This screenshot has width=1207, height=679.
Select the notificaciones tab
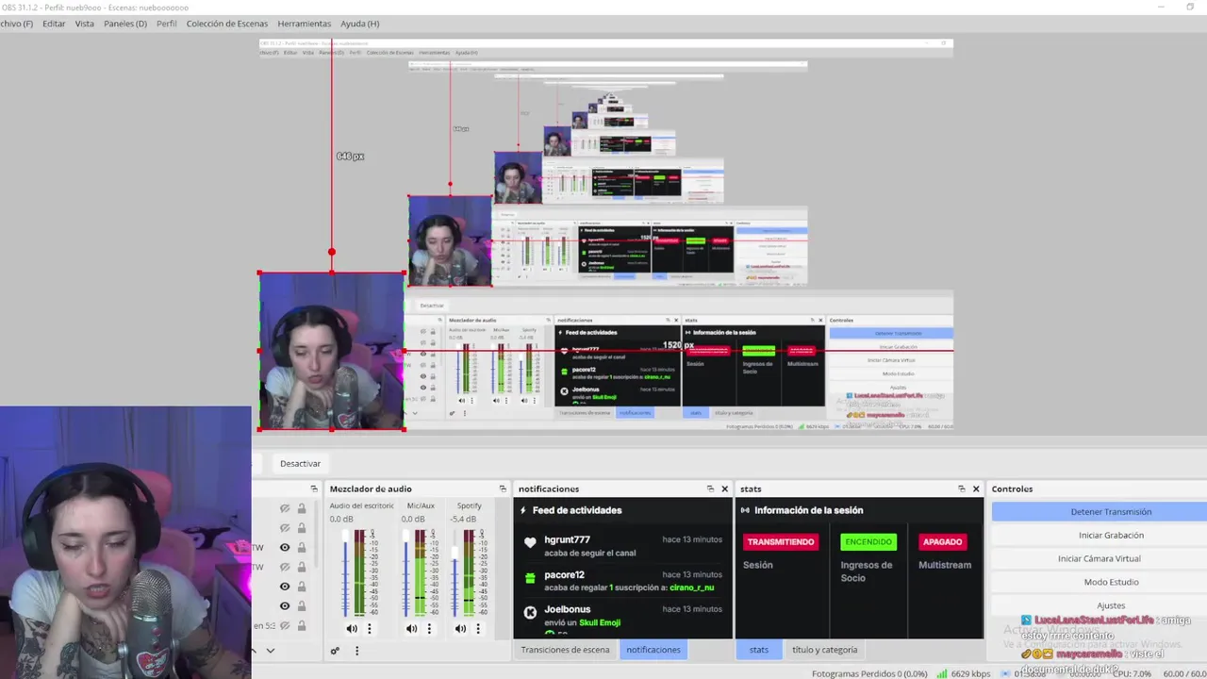pos(653,650)
